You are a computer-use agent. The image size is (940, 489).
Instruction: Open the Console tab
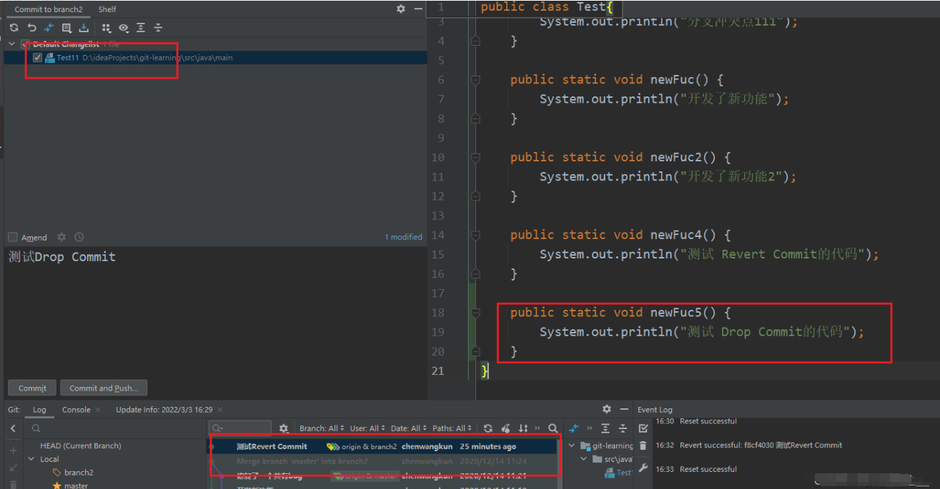point(76,410)
